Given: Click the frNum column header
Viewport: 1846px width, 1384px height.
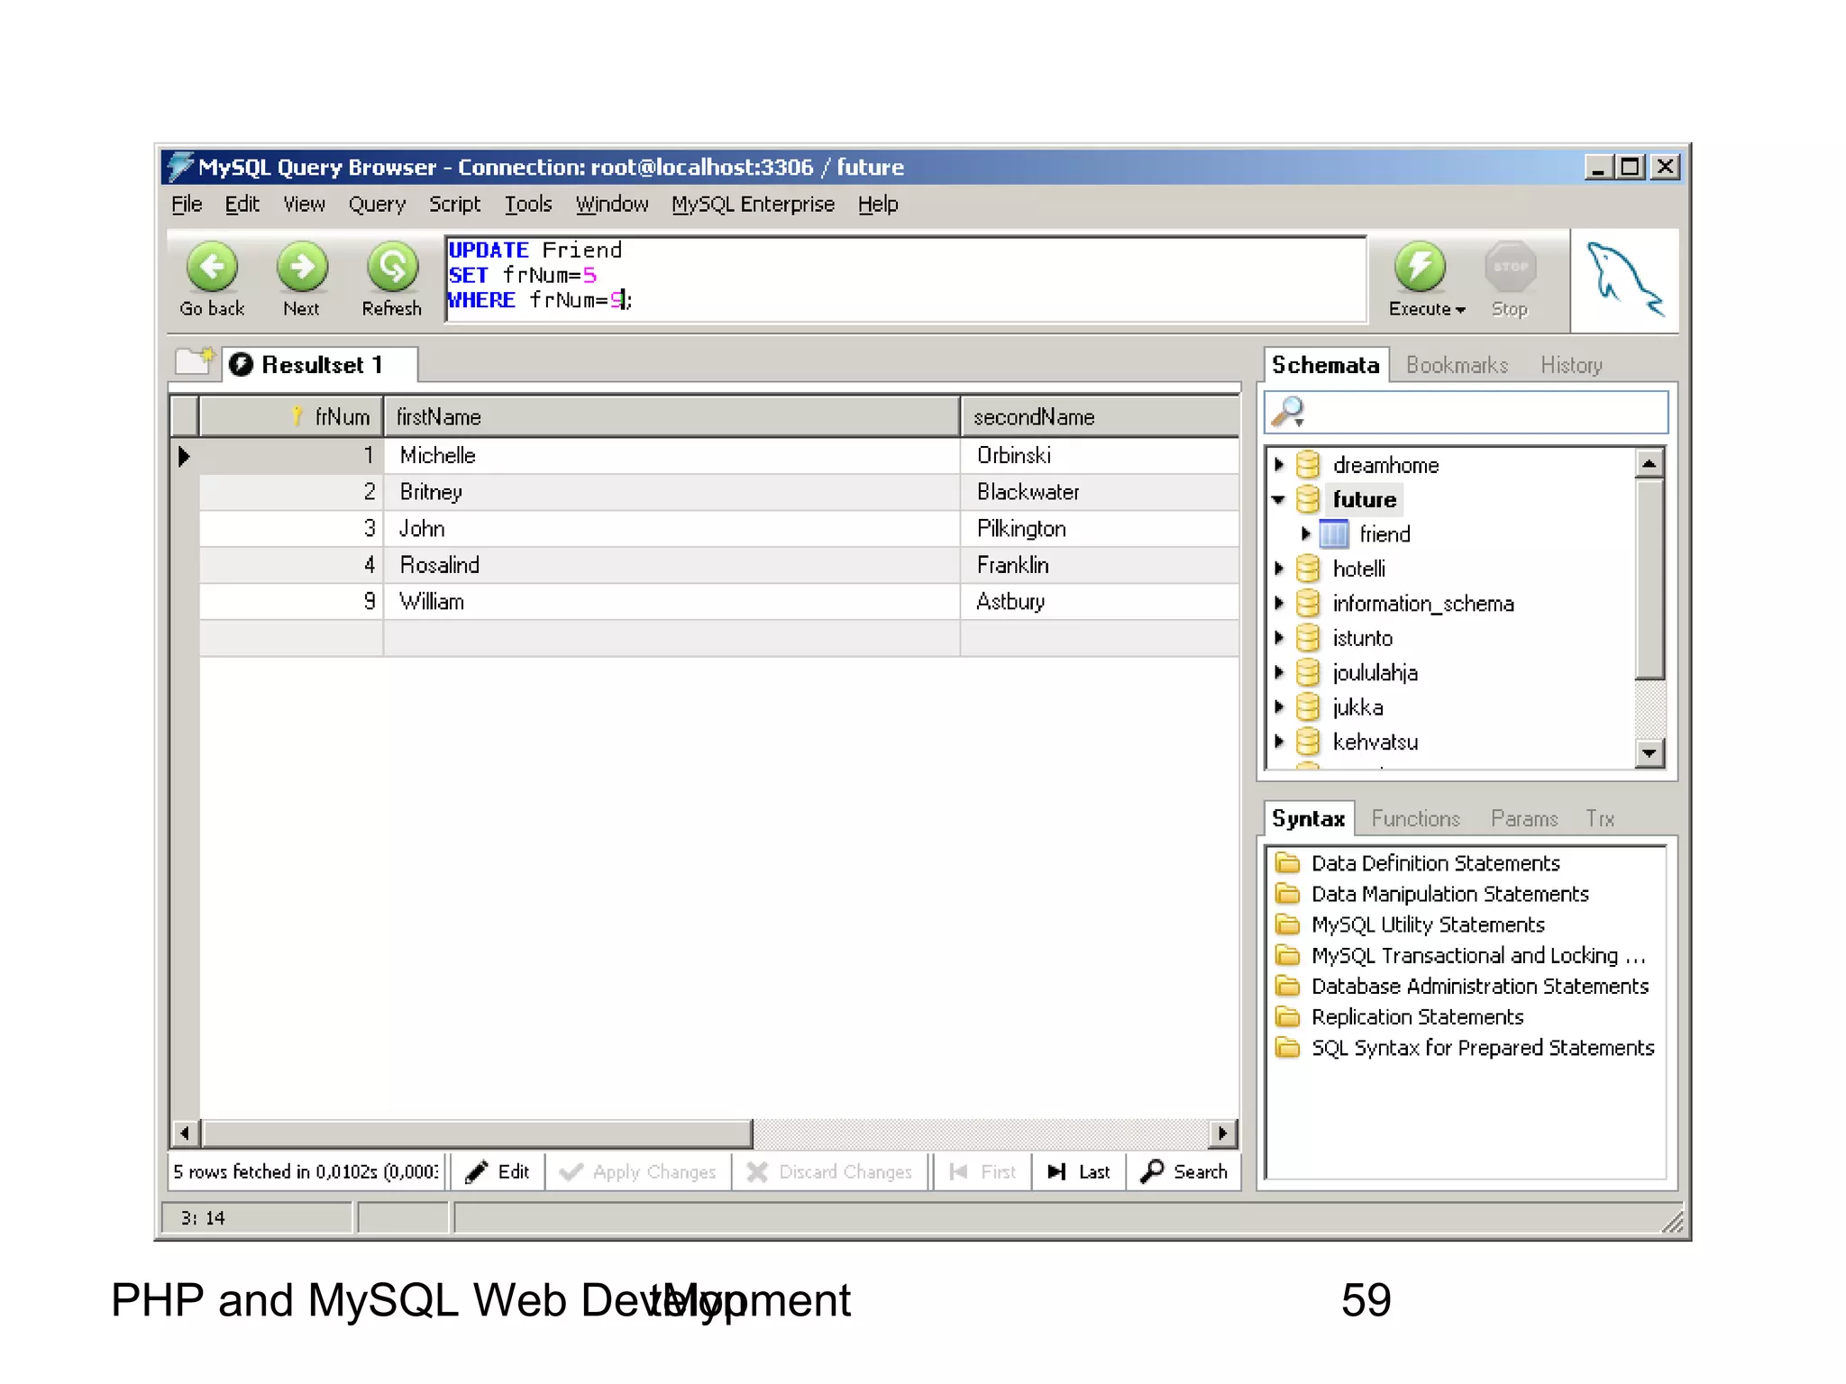Looking at the screenshot, I should coord(291,417).
